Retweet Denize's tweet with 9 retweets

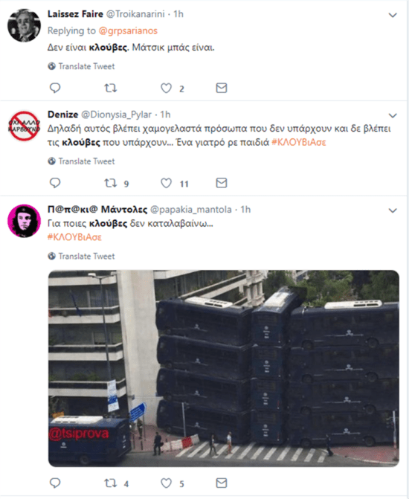(x=111, y=183)
